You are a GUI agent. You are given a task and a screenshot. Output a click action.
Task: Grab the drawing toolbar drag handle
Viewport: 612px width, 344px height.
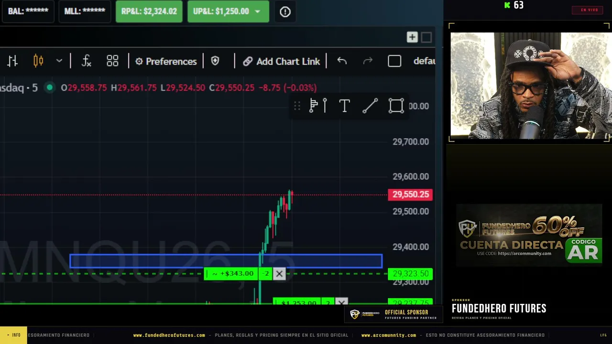point(297,106)
